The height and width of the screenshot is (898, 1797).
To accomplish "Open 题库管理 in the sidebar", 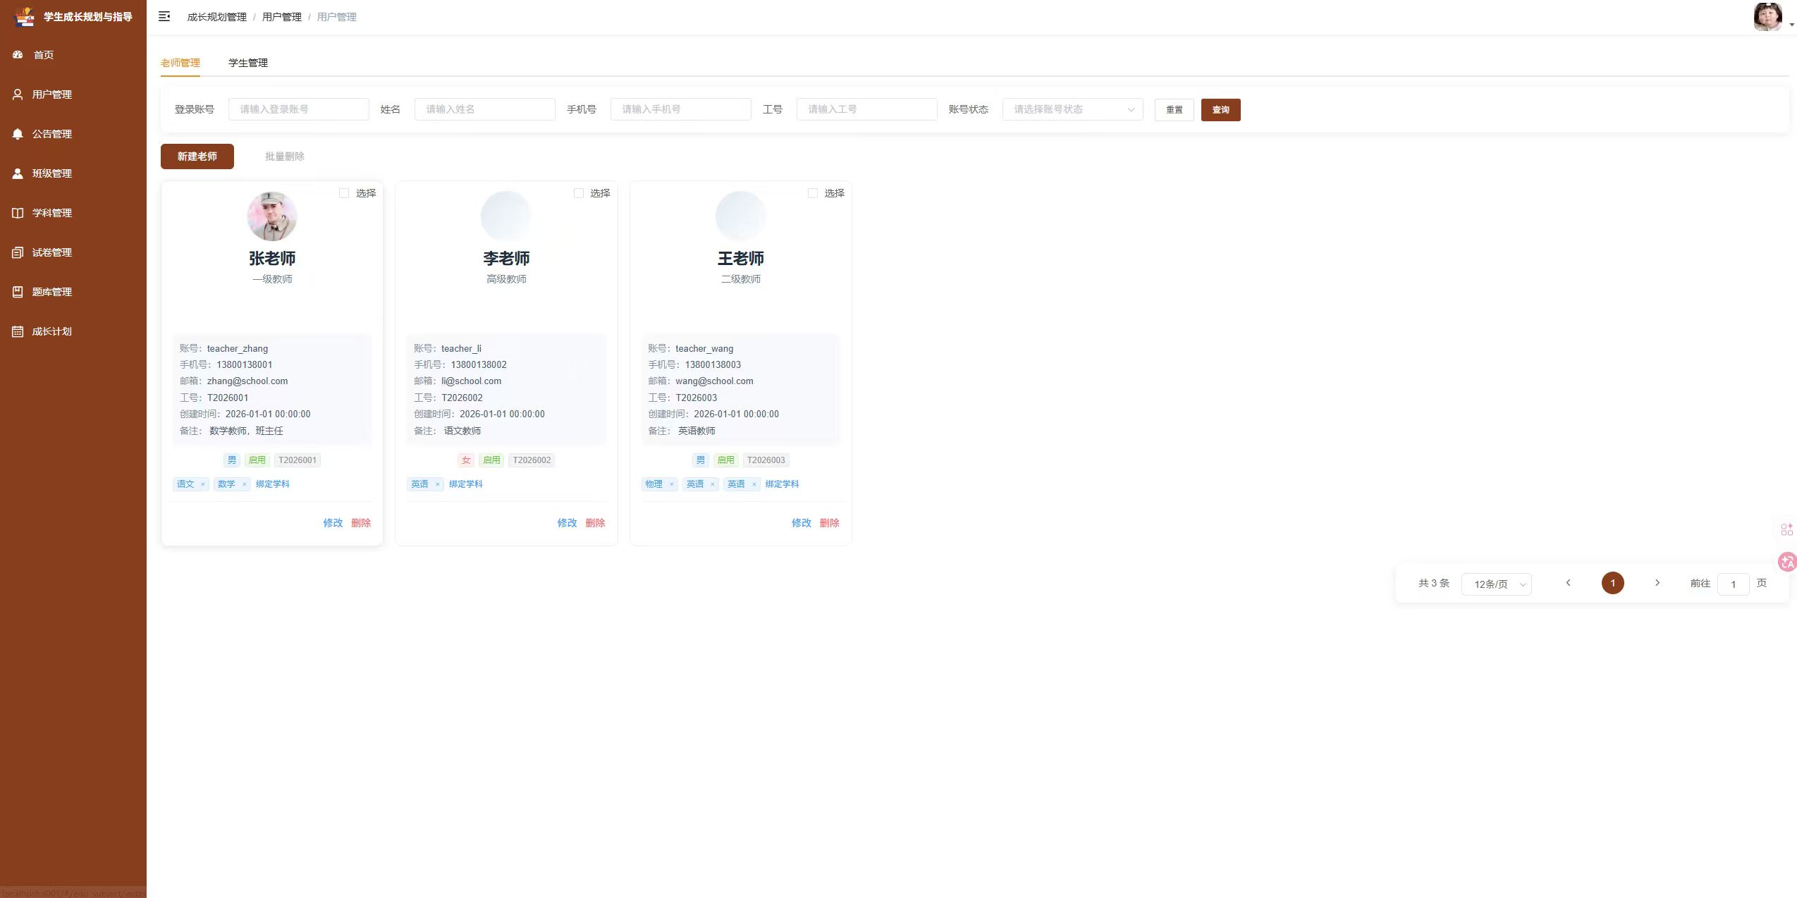I will [73, 292].
